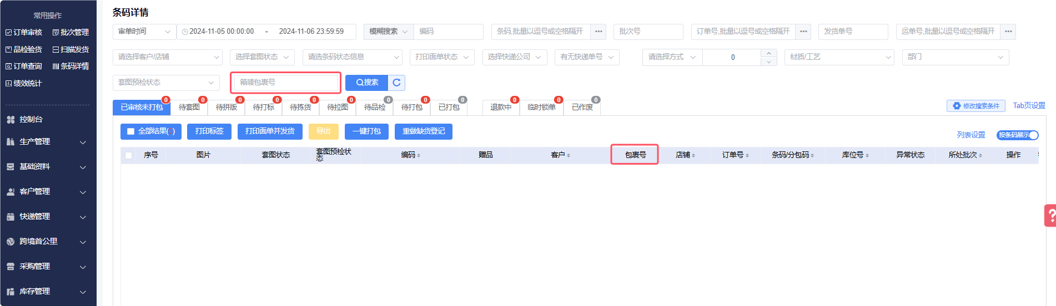Open 模糊搜索 mode dropdown

(x=389, y=32)
